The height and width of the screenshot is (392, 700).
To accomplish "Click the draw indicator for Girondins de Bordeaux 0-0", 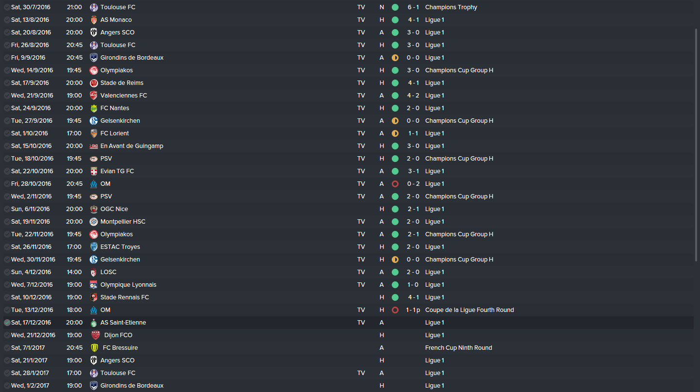I will pos(395,58).
